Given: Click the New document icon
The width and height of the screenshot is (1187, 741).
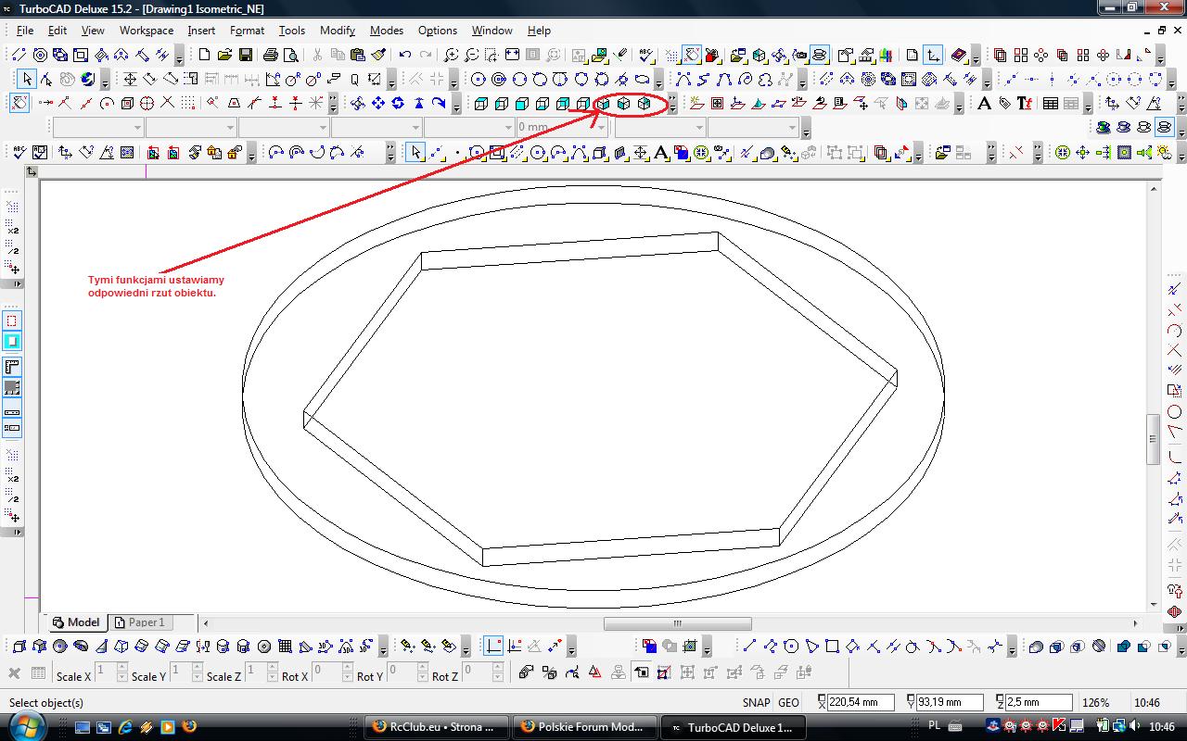Looking at the screenshot, I should click(204, 56).
